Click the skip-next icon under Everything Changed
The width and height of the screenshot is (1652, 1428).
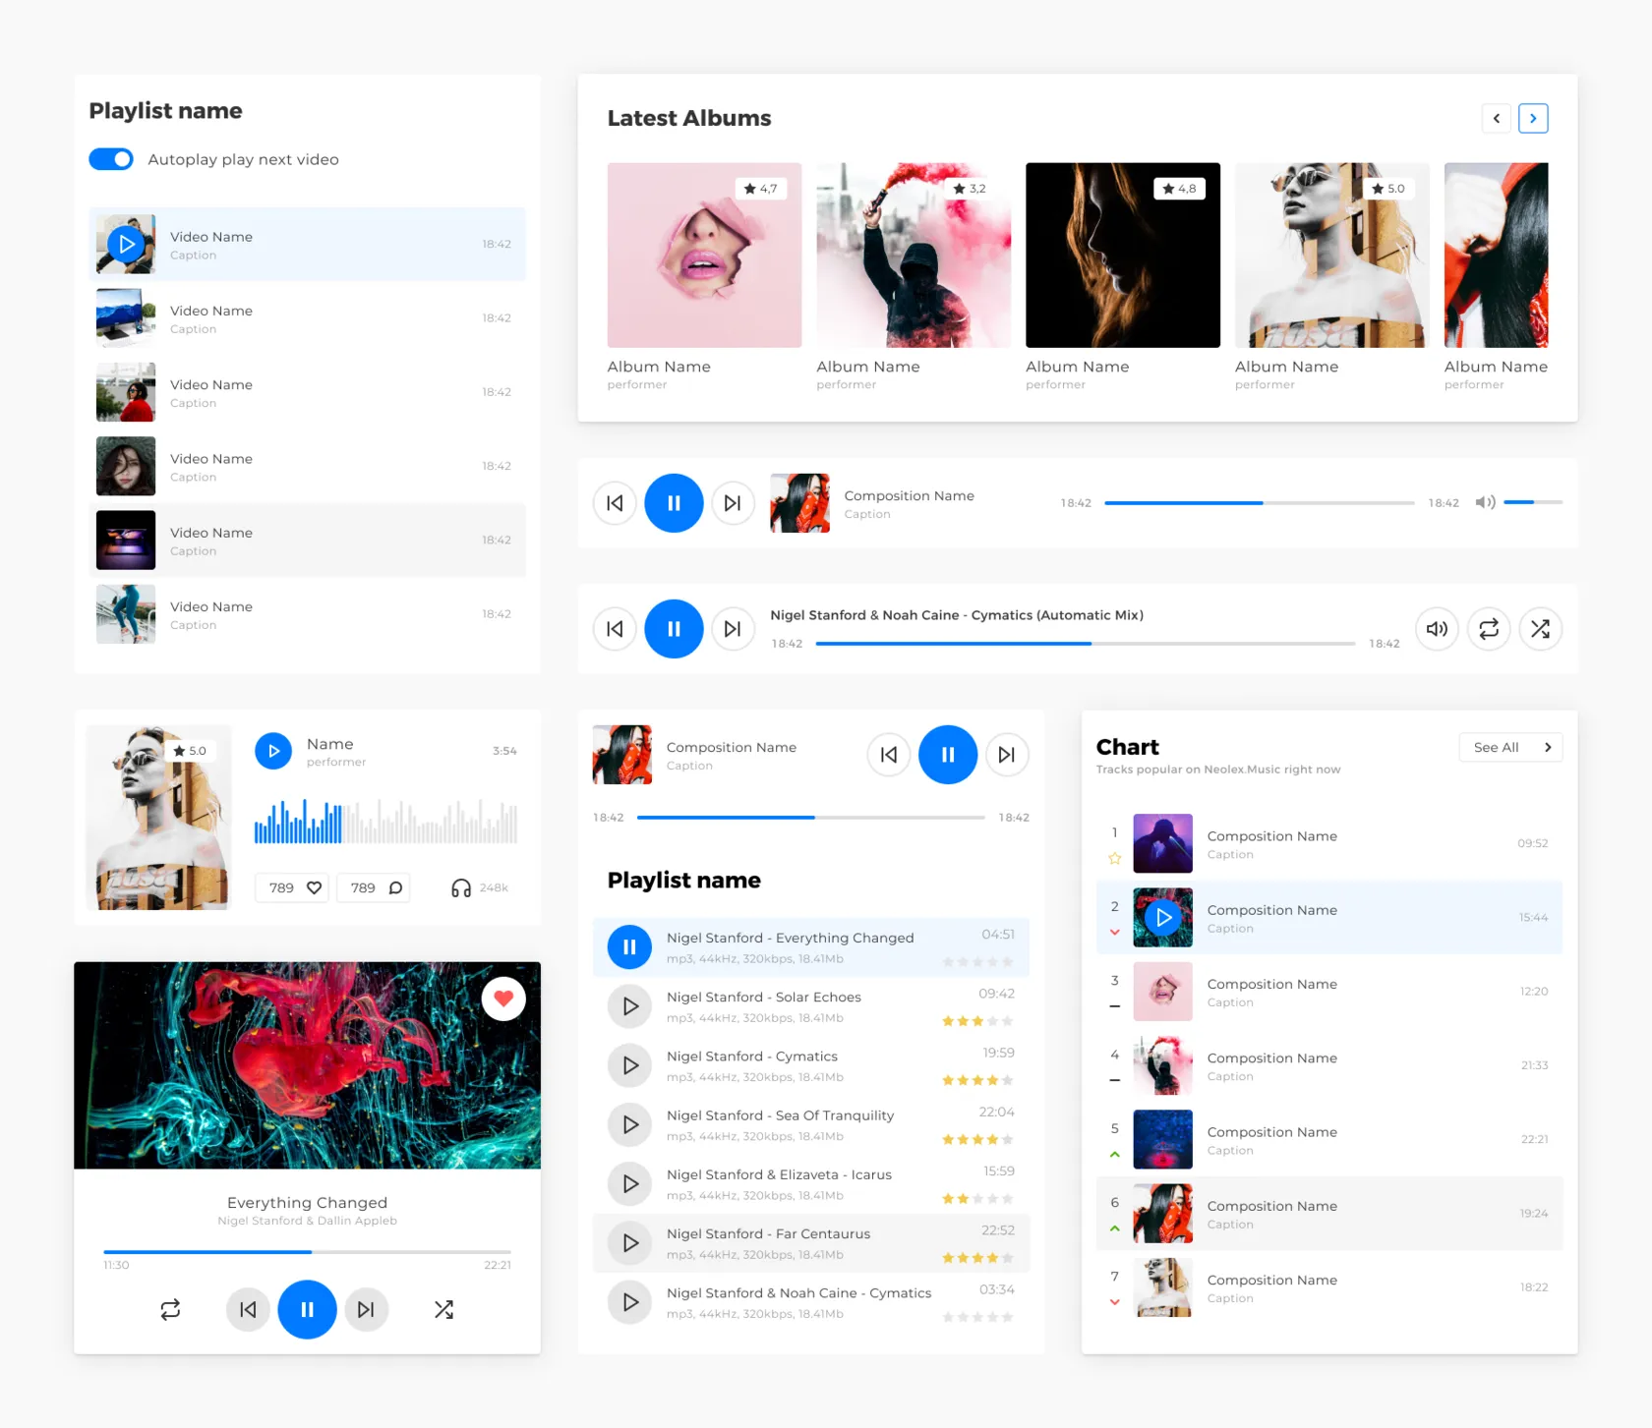[366, 1309]
